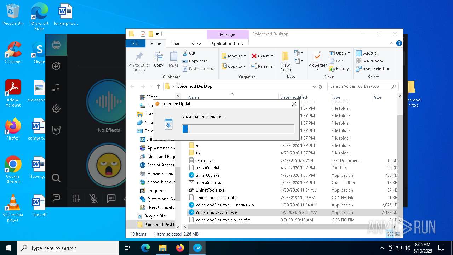Sort by Date modified column
Screen dimensions: 453x255
[x=303, y=97]
